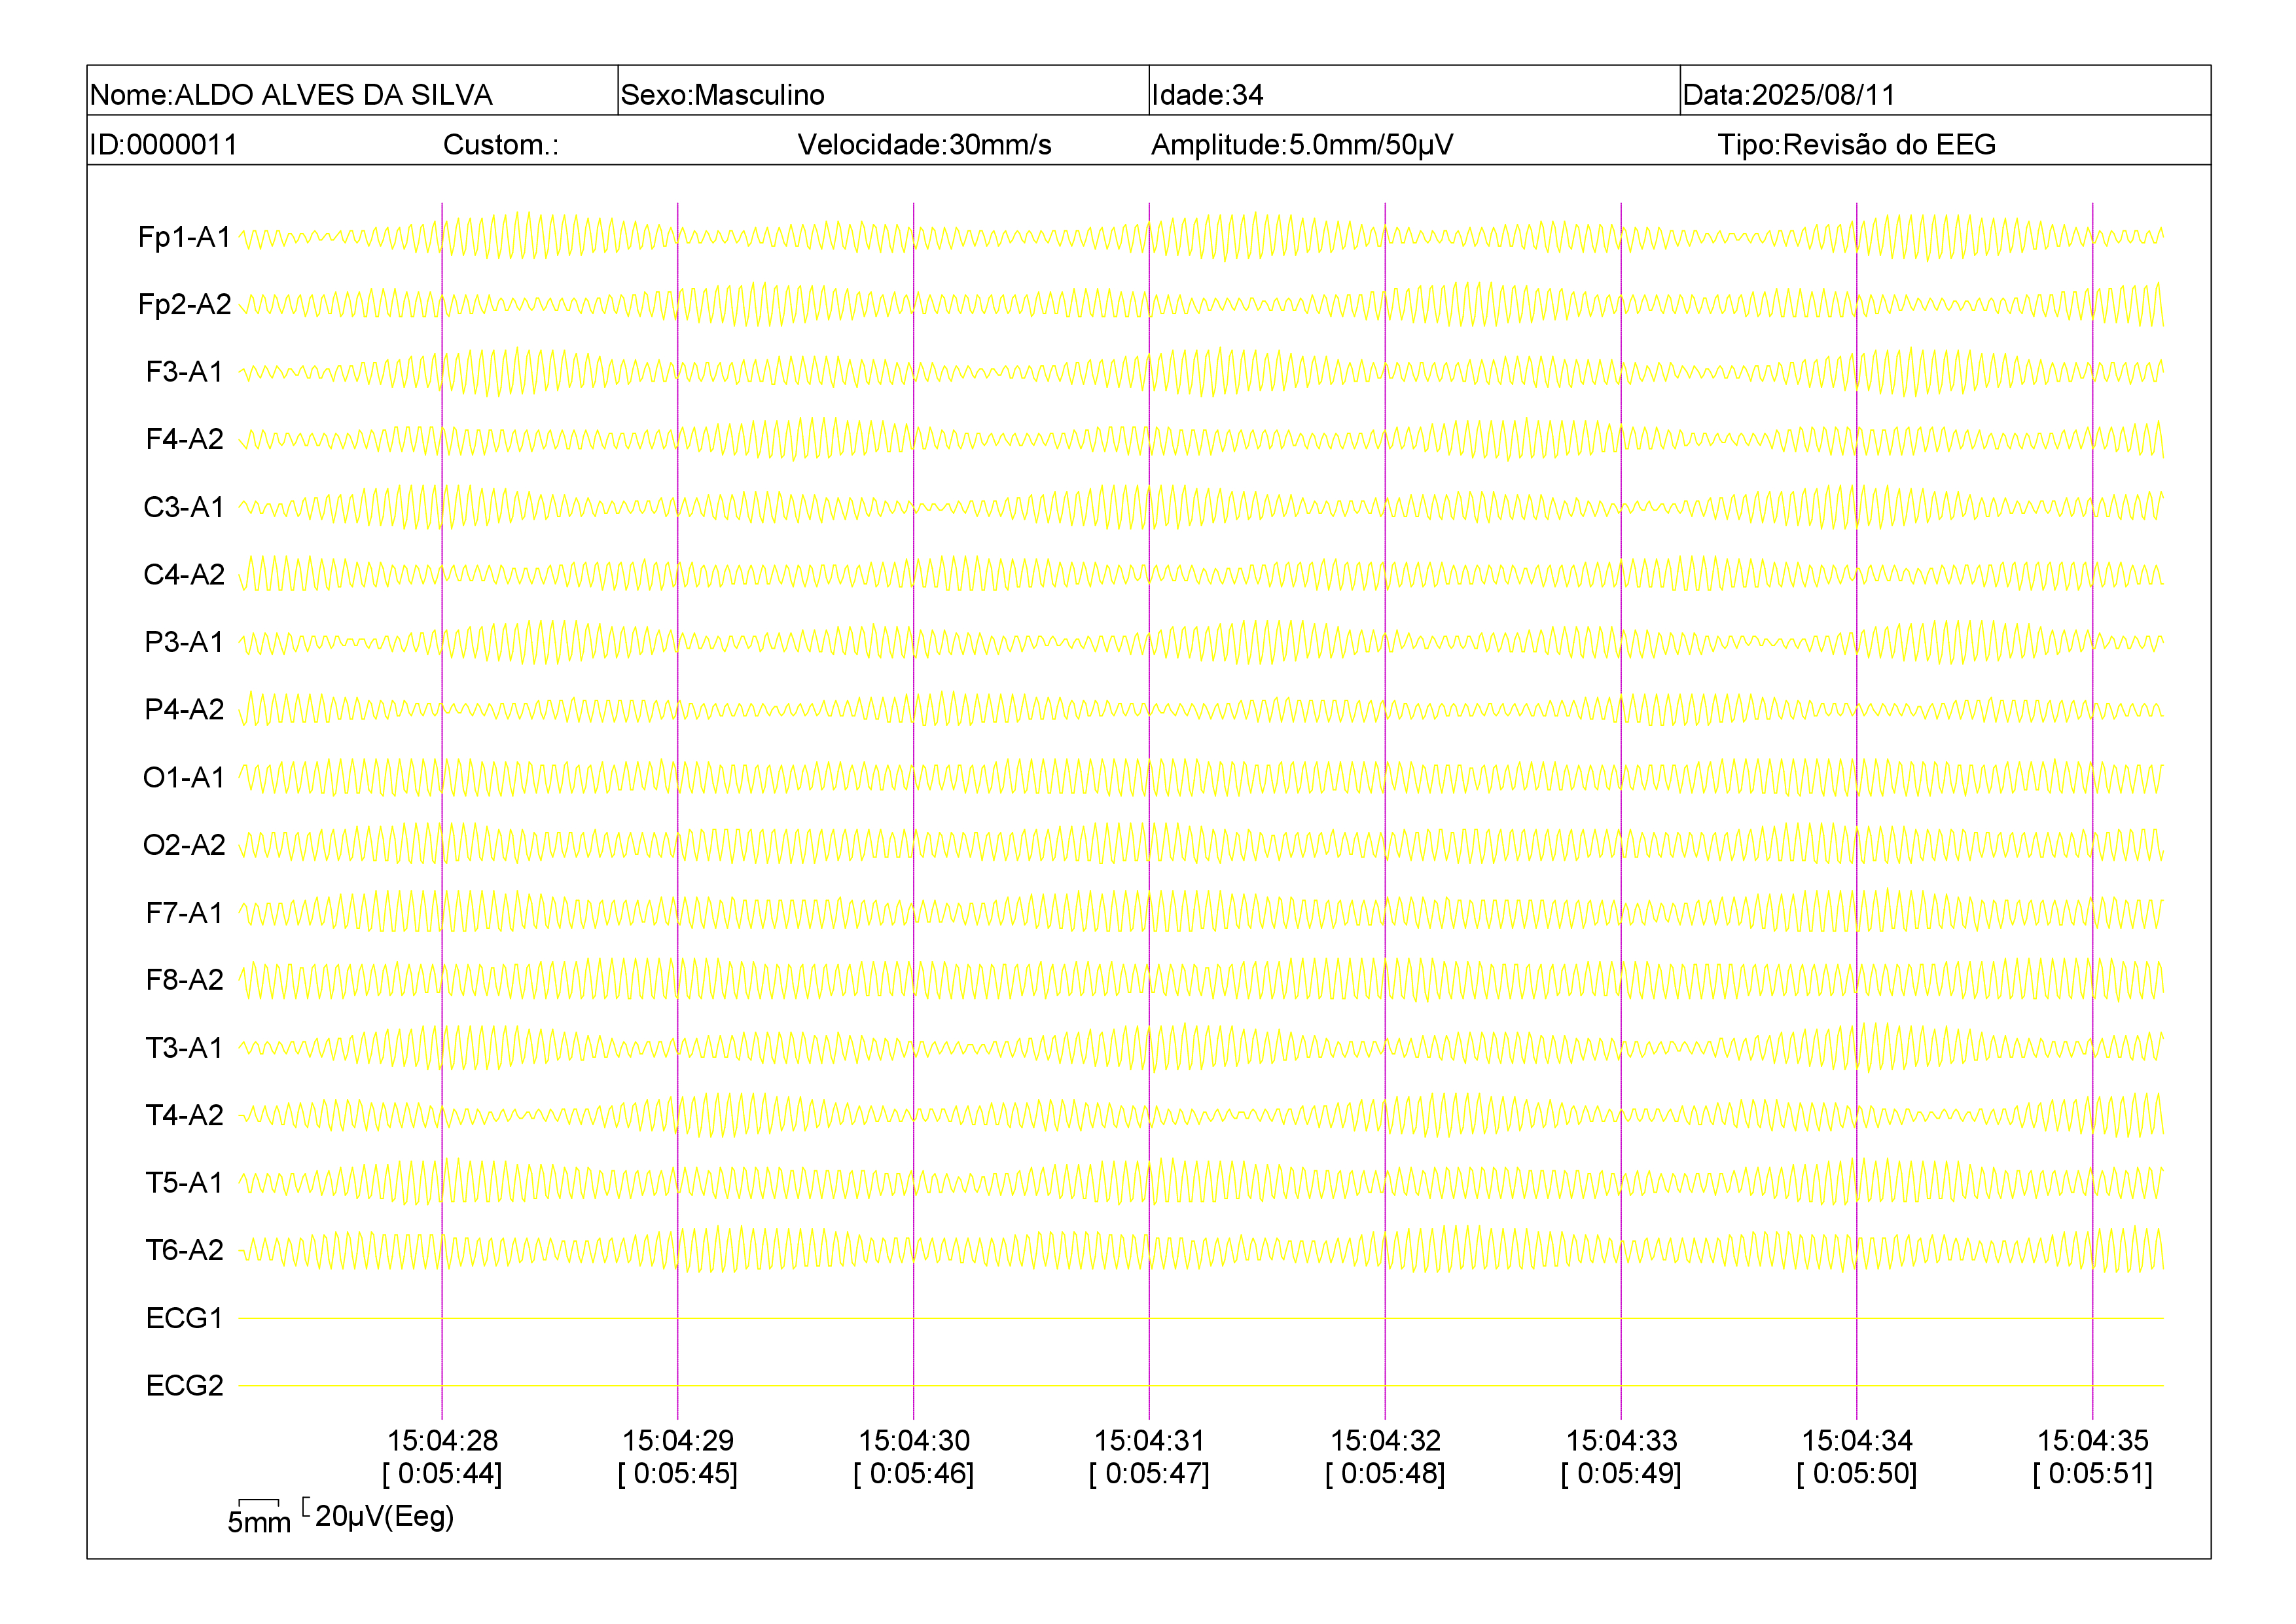Viewport: 2296px width, 1624px height.
Task: Select the F8-A2 channel label
Action: tap(184, 980)
